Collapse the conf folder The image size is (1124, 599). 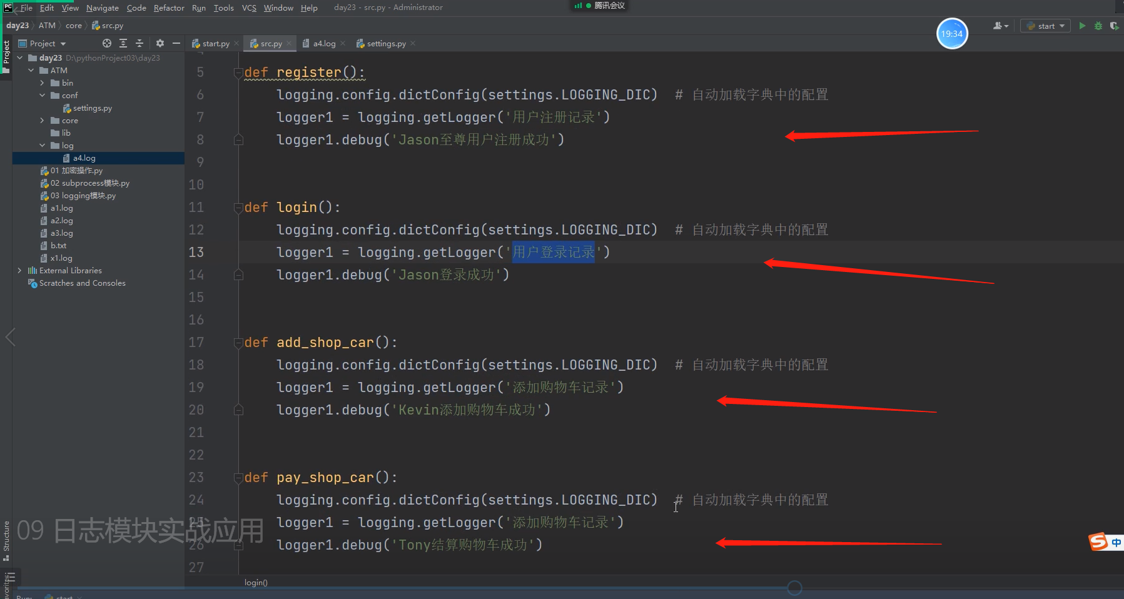pyautogui.click(x=43, y=95)
